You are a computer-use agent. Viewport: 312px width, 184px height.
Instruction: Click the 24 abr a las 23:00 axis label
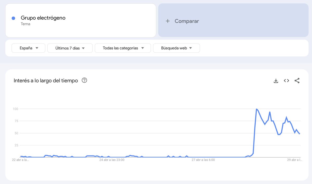[112, 160]
